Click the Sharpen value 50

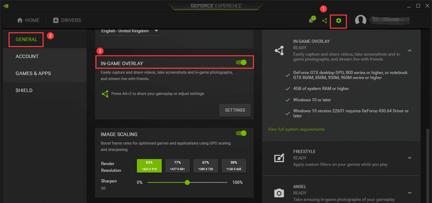pyautogui.click(x=103, y=188)
